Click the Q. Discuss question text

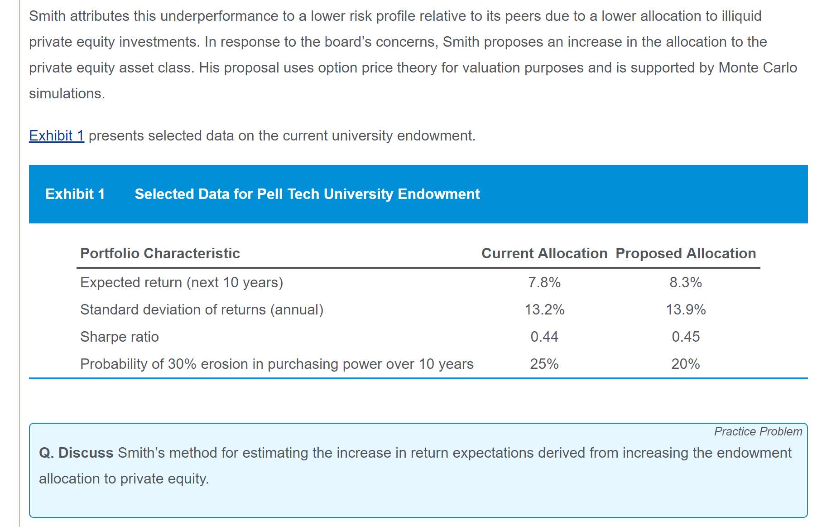[415, 465]
